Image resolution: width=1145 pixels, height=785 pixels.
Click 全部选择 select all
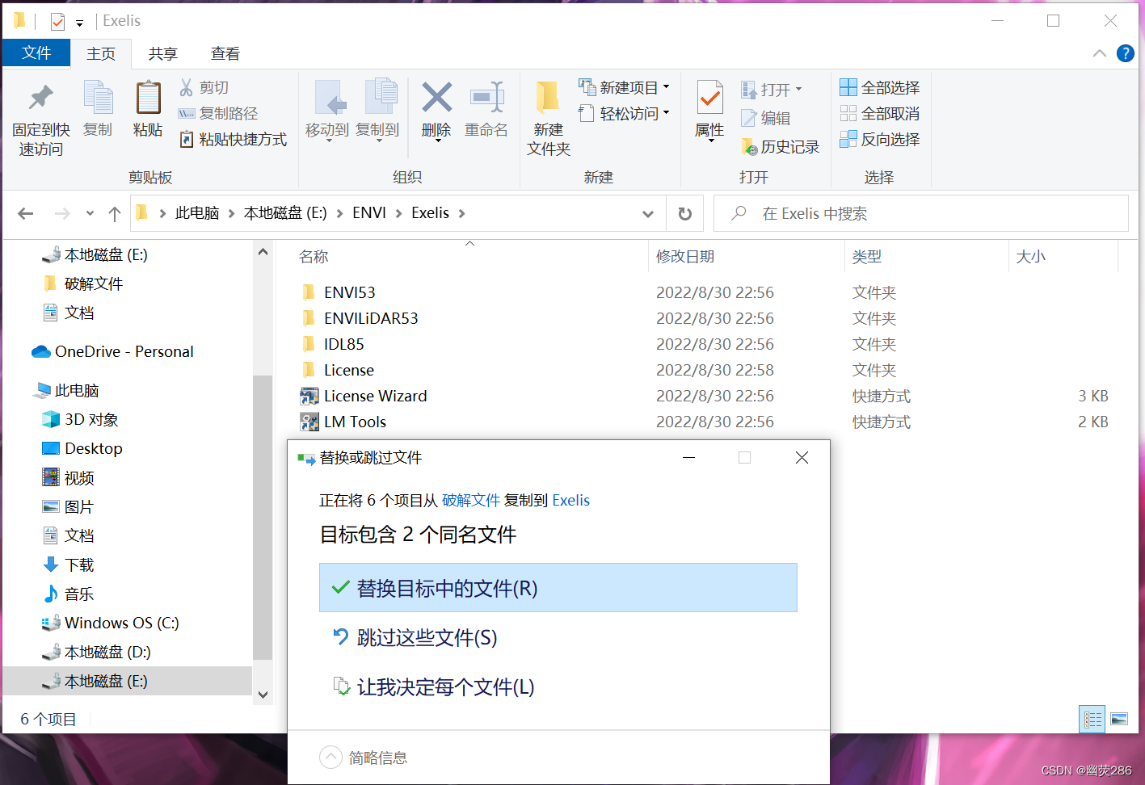pos(880,87)
